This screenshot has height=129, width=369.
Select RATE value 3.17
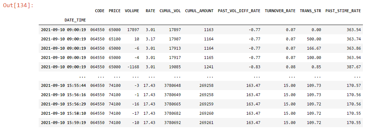point(150,39)
